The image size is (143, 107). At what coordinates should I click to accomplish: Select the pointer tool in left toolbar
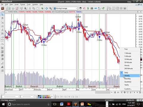click(2, 14)
